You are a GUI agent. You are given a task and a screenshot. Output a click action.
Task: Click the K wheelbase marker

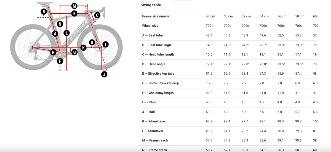[x=83, y=48]
